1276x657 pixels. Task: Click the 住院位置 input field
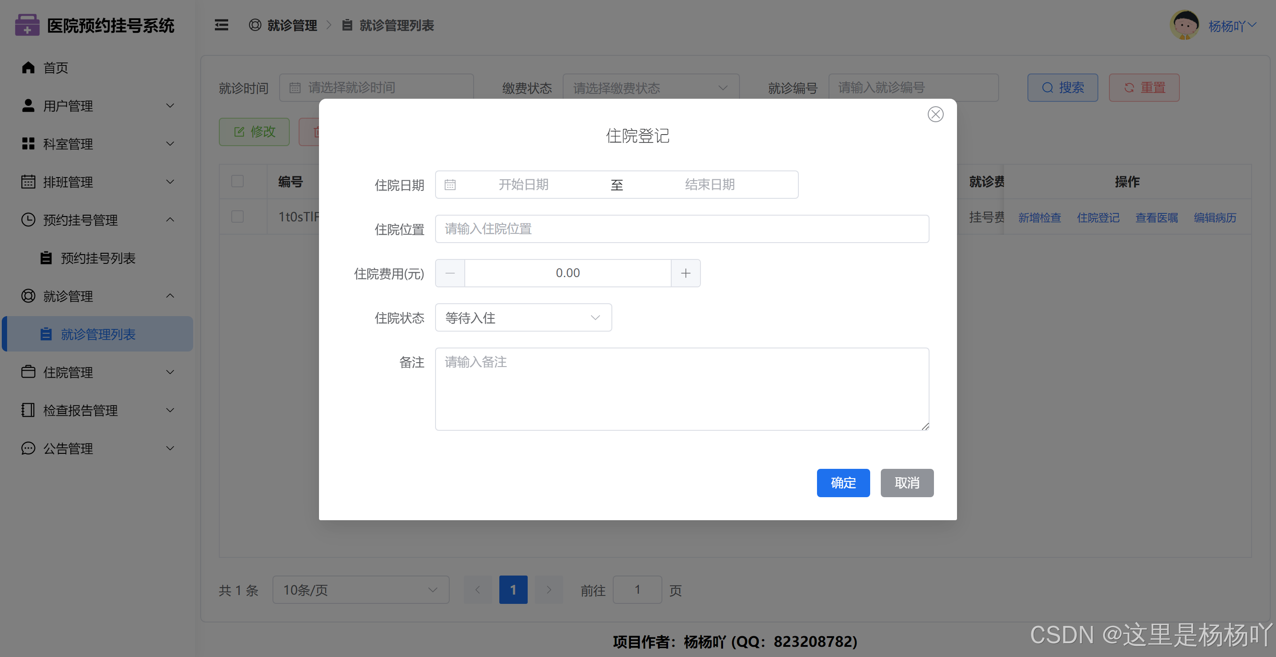[681, 229]
